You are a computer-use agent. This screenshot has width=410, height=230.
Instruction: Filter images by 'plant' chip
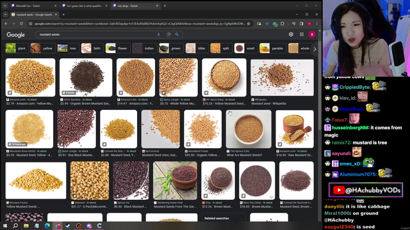17,49
